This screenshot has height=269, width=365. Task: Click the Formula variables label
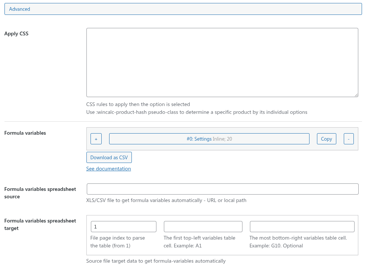(x=25, y=133)
